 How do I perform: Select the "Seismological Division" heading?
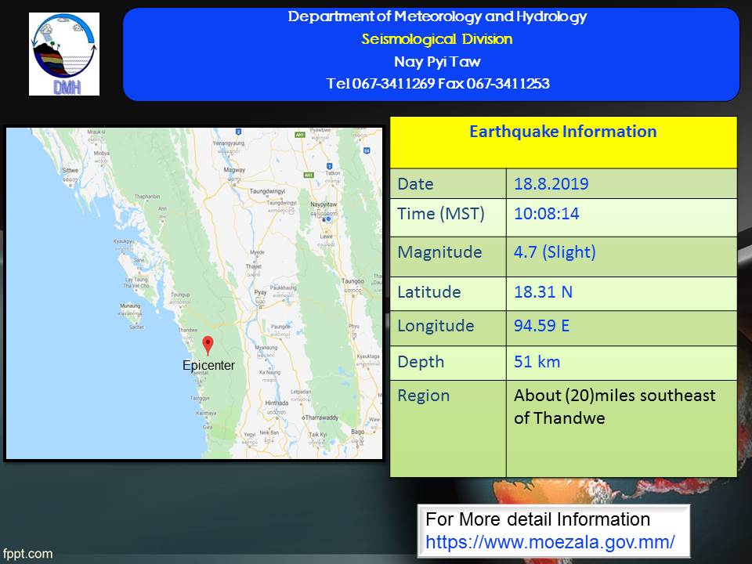(437, 39)
